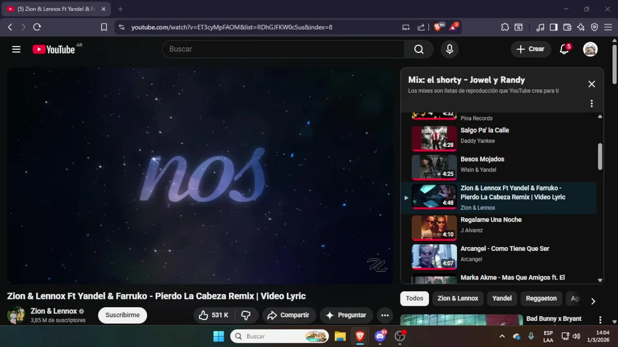Dislike the video with thumbs down

tap(246, 315)
